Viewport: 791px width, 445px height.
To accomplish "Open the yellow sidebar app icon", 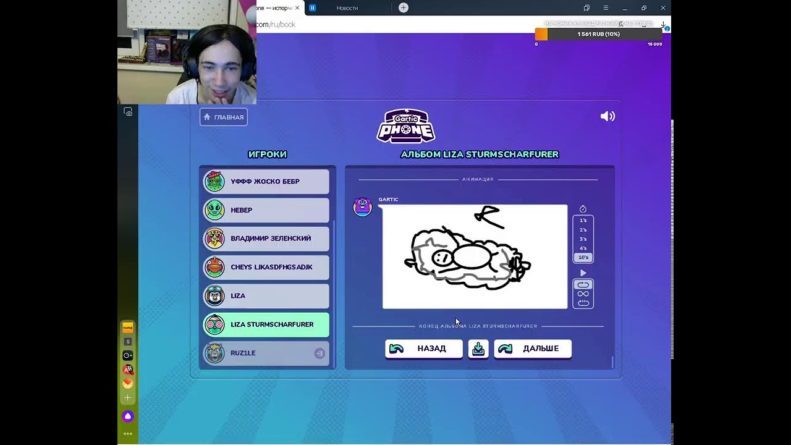I will coord(128,328).
